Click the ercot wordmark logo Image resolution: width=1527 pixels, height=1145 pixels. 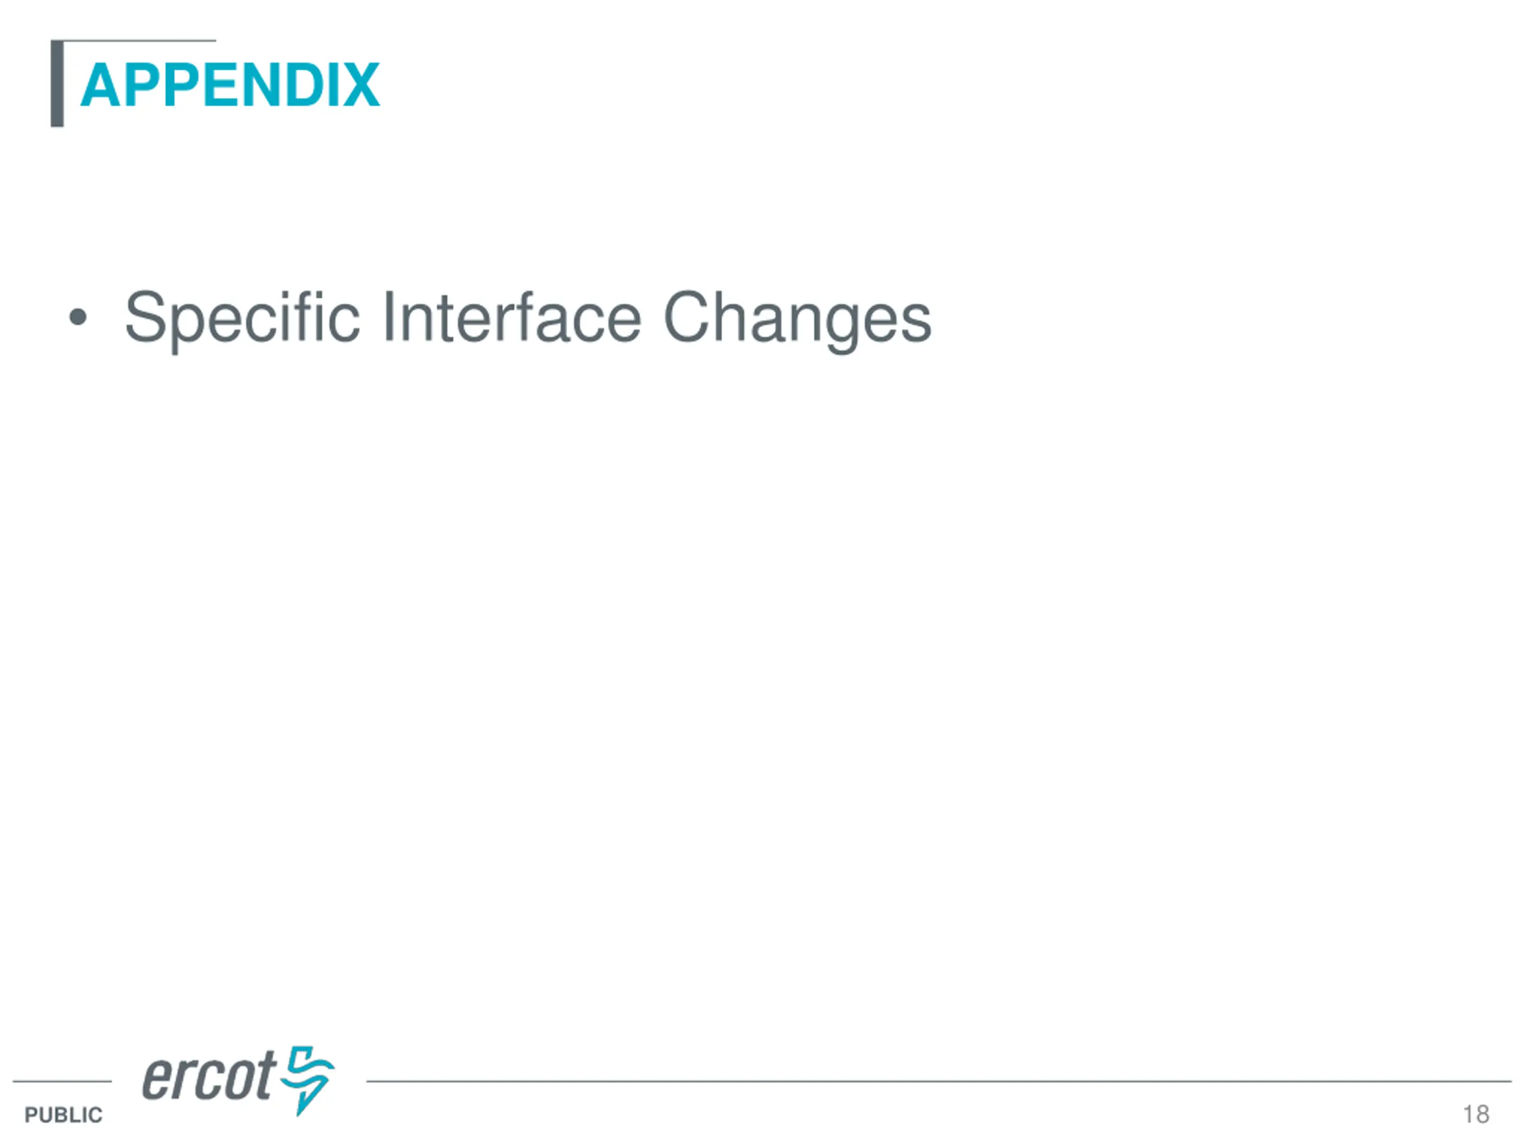[209, 1075]
